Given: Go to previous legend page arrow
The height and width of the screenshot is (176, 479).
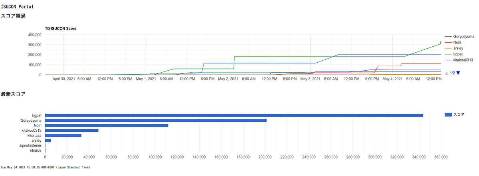Looking at the screenshot, I should pyautogui.click(x=447, y=73).
